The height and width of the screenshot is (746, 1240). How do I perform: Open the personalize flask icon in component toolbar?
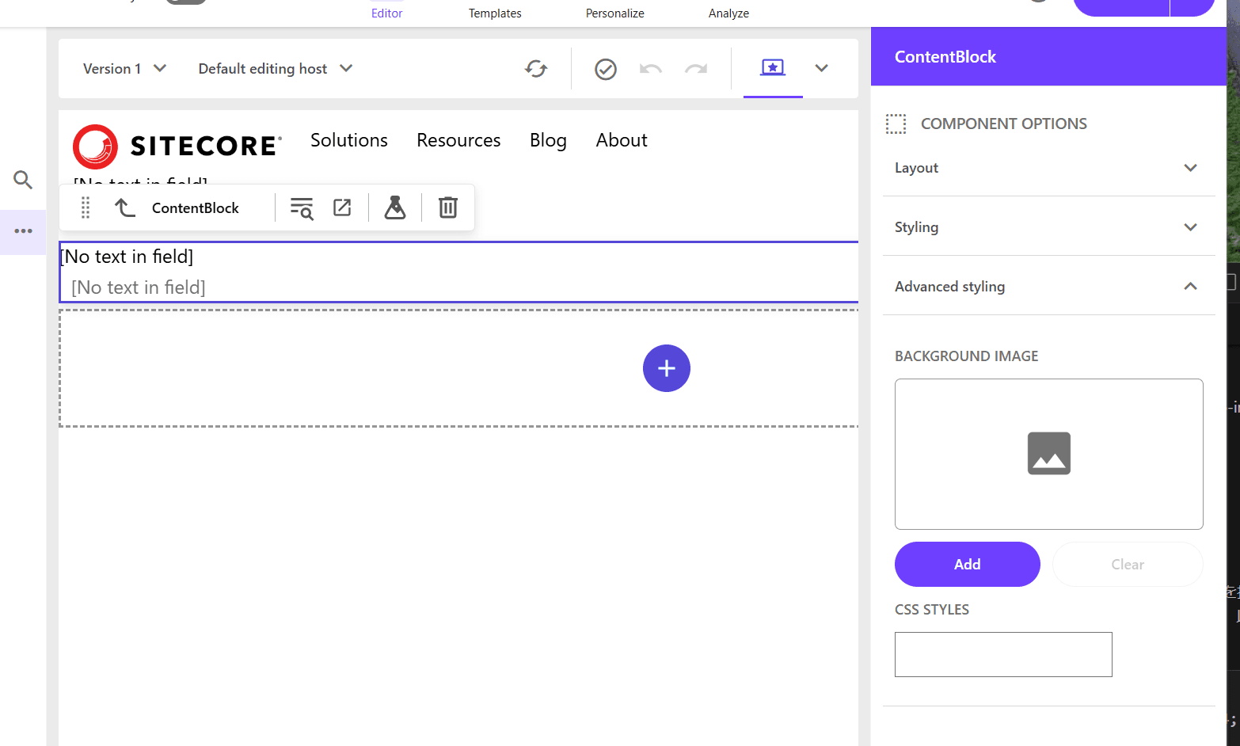click(x=395, y=207)
